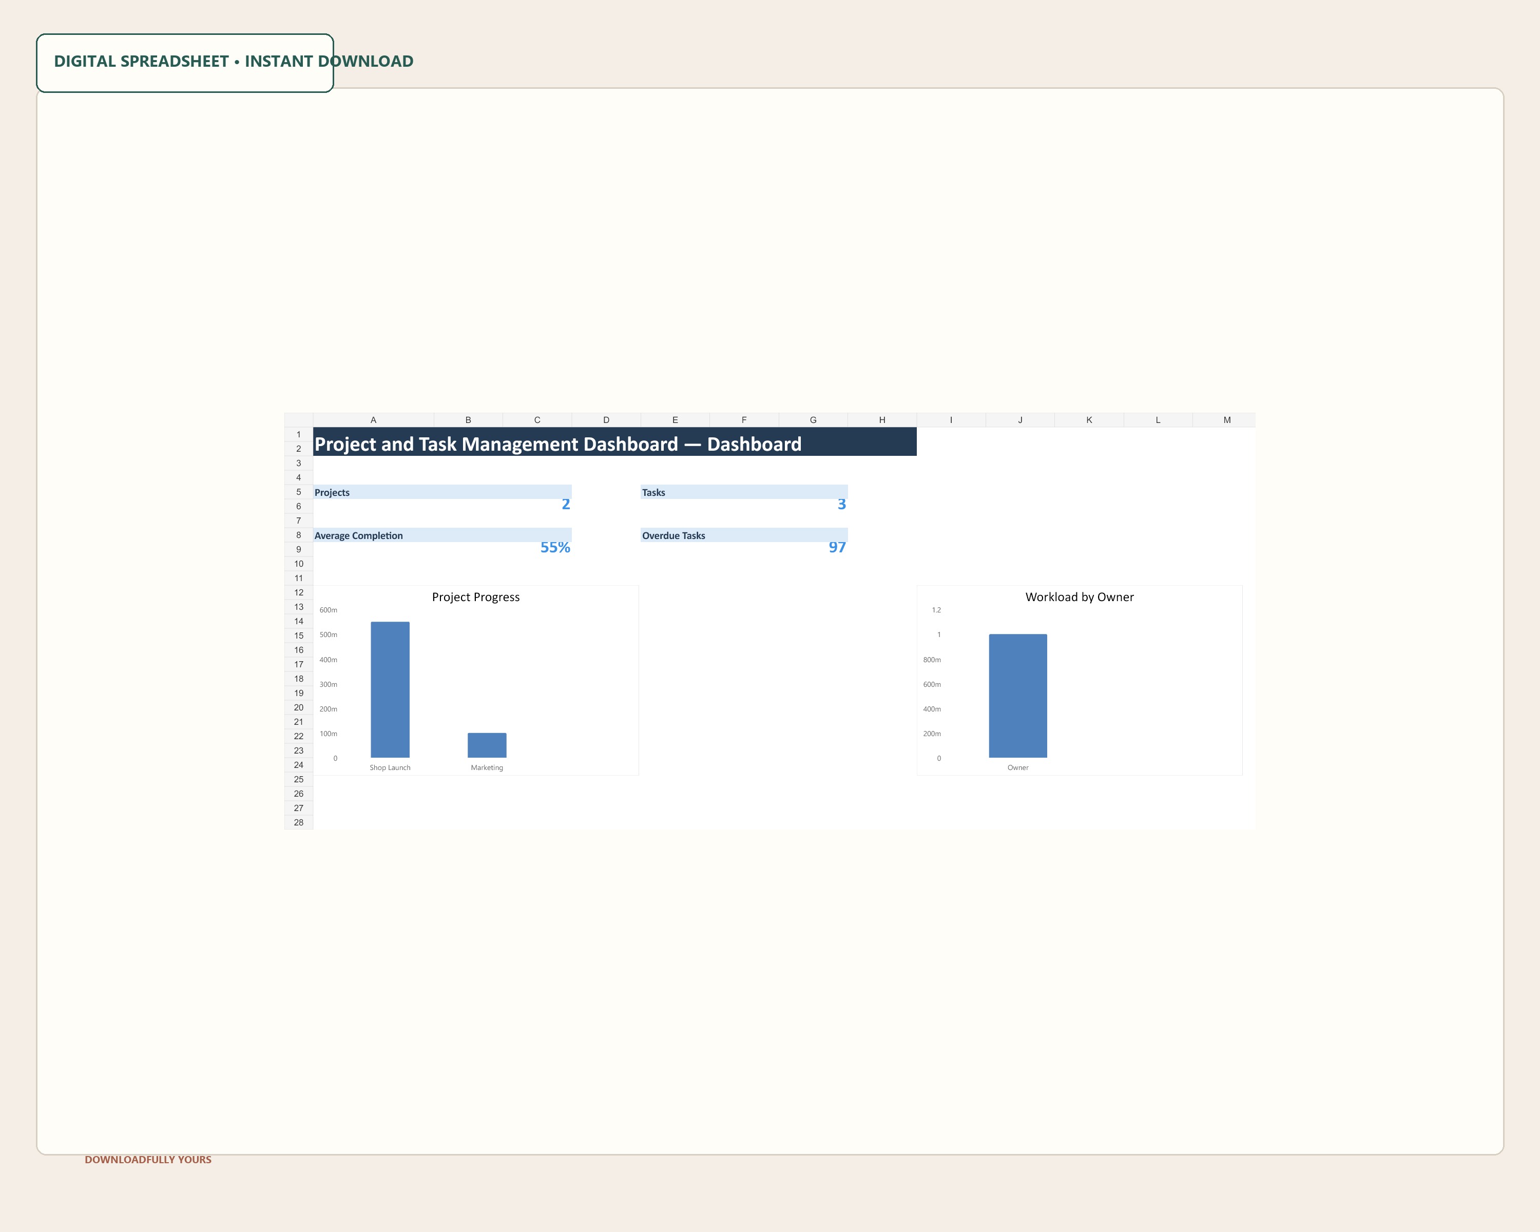Screen dimensions: 1540x1232
Task: Click the Marketing bar in chart
Action: (487, 745)
